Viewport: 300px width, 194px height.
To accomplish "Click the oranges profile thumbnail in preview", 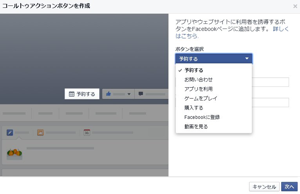I will click(x=14, y=153).
